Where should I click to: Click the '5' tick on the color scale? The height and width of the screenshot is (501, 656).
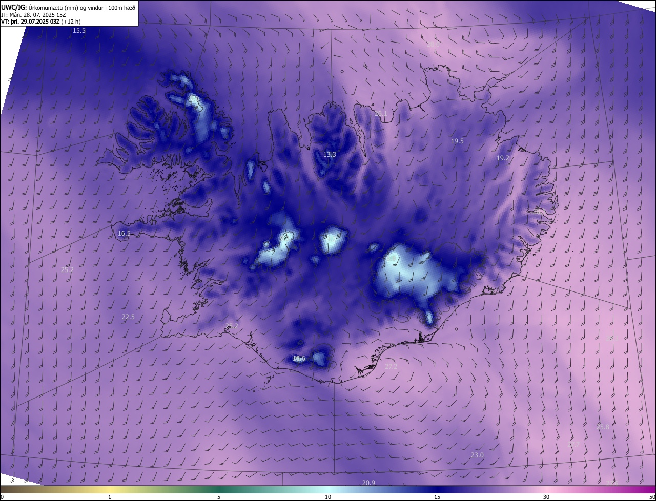pos(219,497)
